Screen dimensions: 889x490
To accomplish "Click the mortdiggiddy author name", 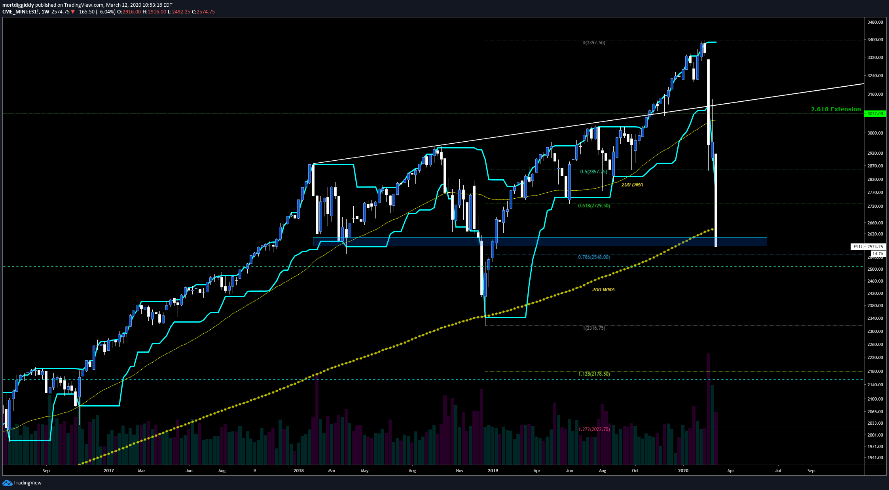I will pyautogui.click(x=18, y=5).
